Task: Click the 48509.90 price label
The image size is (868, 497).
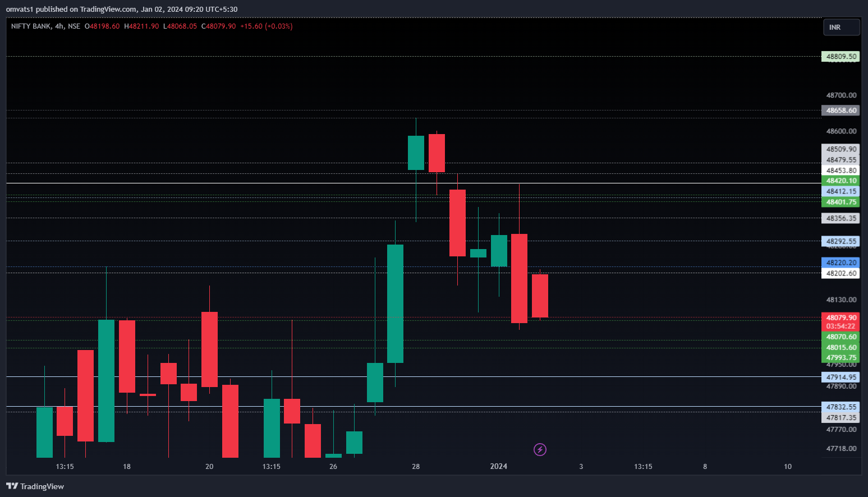Action: click(x=841, y=149)
